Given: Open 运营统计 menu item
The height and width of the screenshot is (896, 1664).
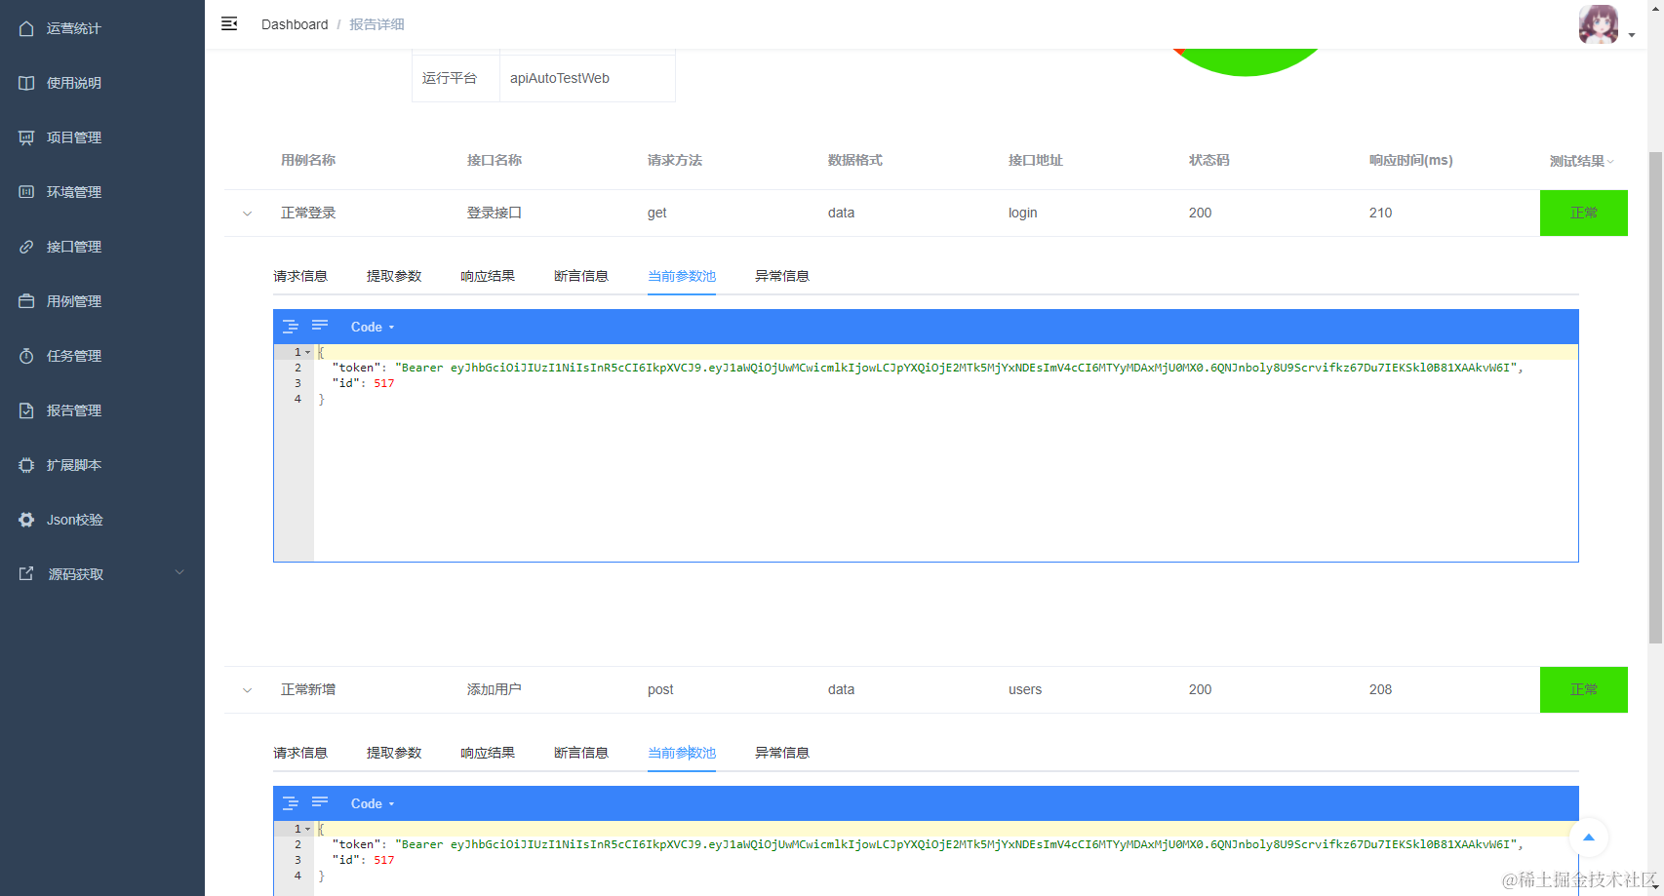Looking at the screenshot, I should [102, 28].
